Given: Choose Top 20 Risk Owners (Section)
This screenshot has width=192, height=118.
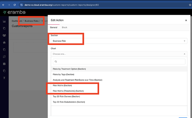Looking at the screenshot, I should point(119,96).
